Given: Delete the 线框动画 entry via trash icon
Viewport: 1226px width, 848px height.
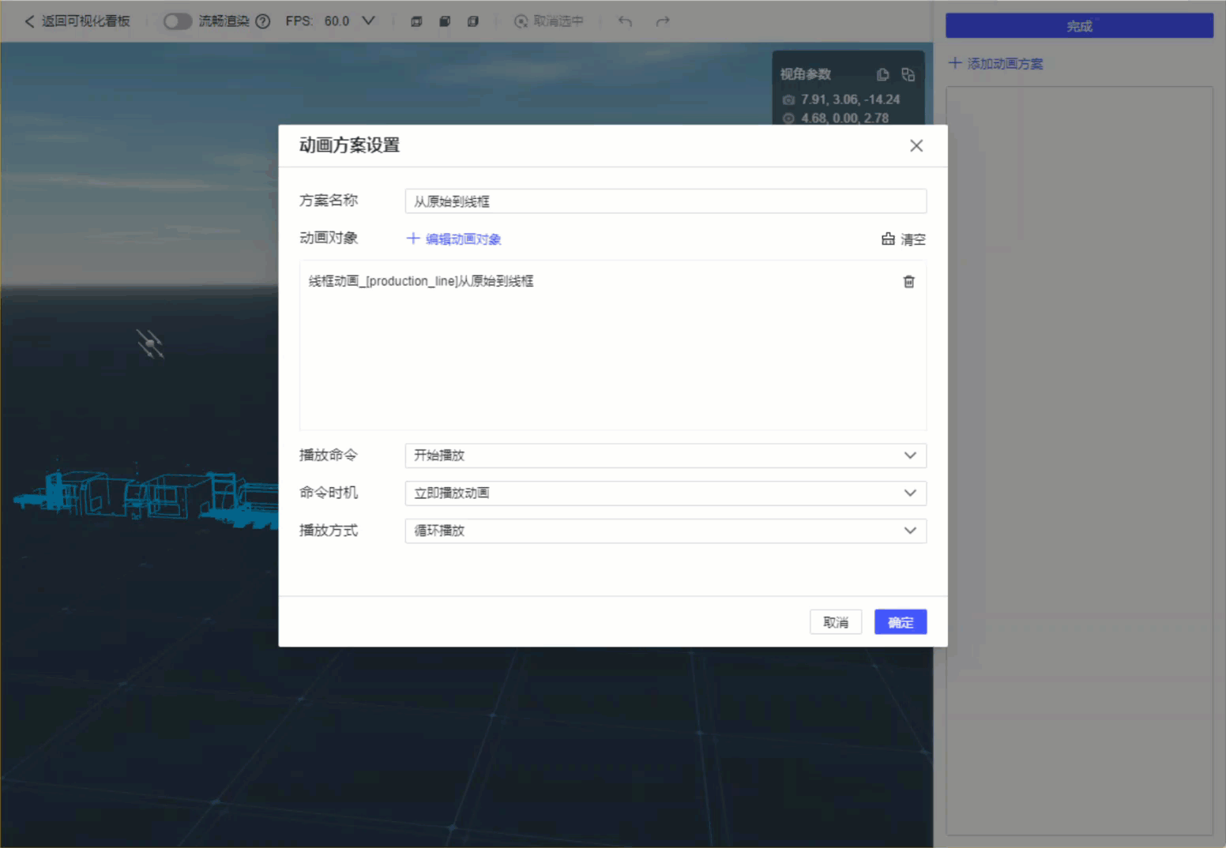Looking at the screenshot, I should coord(908,281).
